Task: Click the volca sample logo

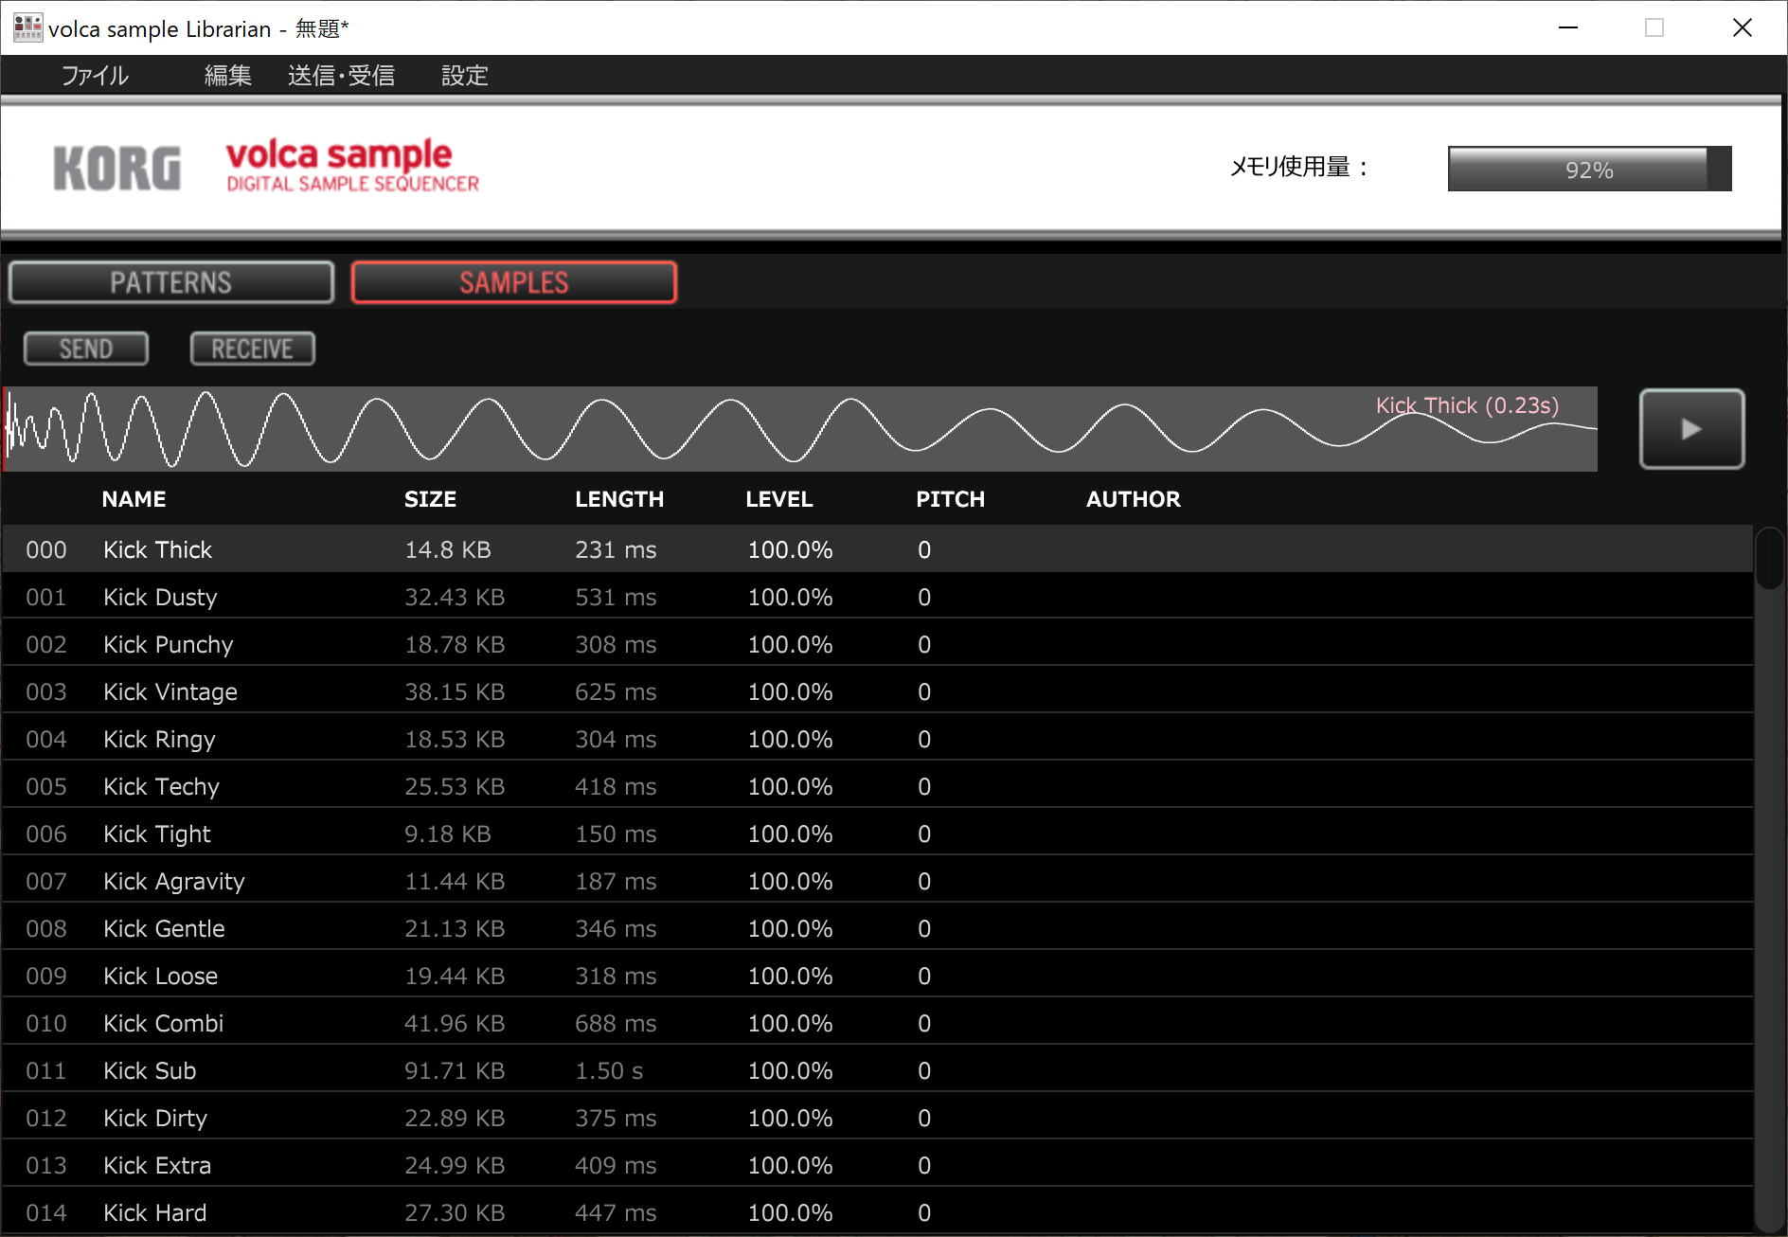Action: pos(352,166)
